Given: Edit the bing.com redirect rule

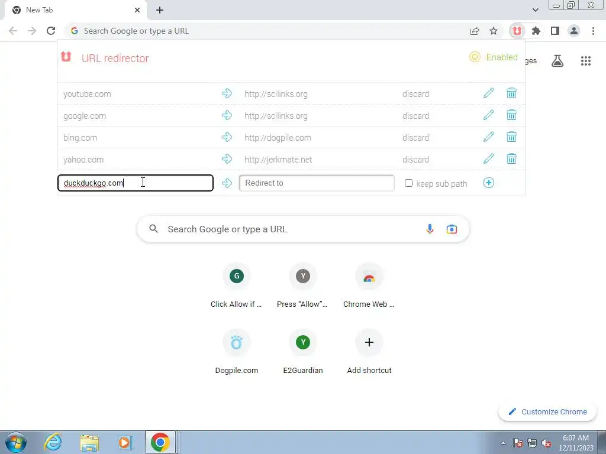Looking at the screenshot, I should pyautogui.click(x=488, y=137).
